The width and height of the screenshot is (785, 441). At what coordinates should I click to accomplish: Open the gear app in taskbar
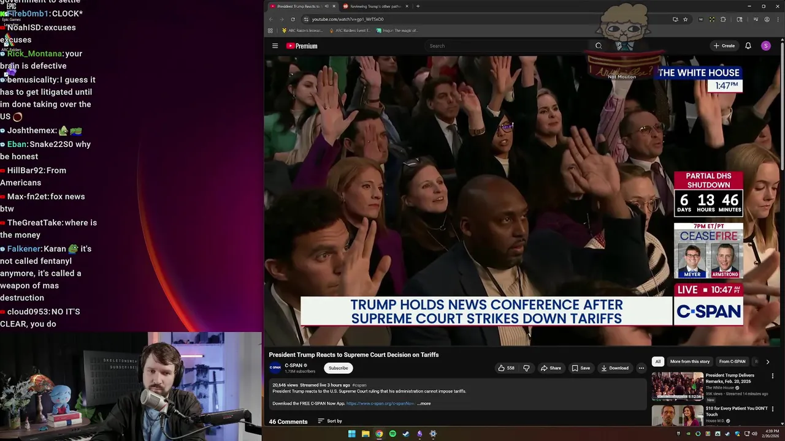(x=433, y=434)
